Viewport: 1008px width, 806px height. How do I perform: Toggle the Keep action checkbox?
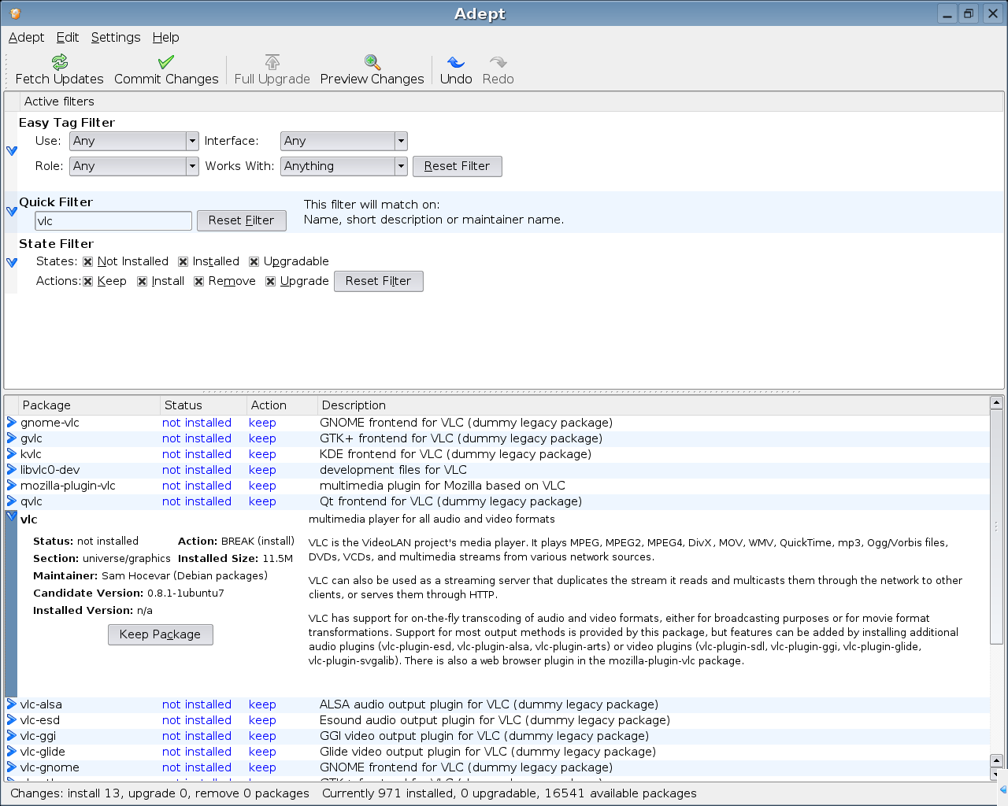(x=88, y=282)
